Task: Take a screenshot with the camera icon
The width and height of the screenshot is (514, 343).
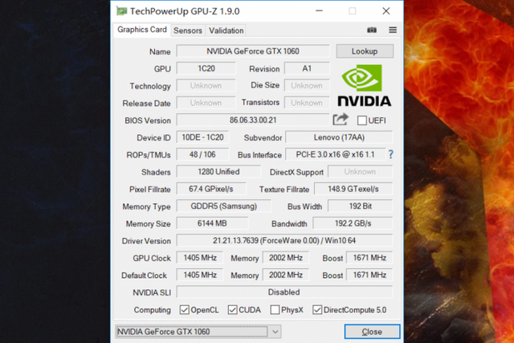Action: (x=372, y=30)
